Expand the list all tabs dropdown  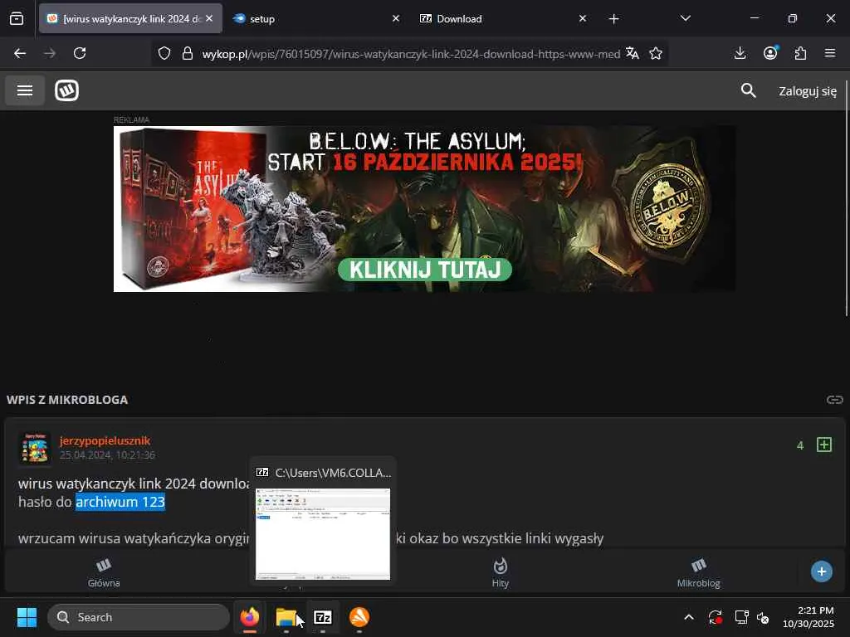tap(685, 18)
